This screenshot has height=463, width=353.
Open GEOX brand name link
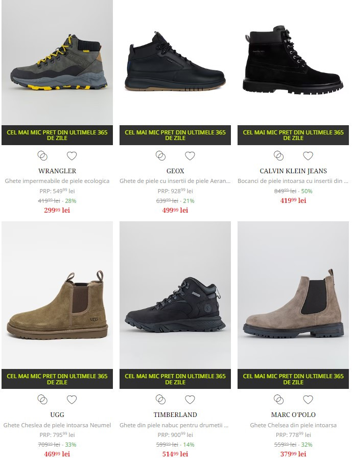[175, 171]
